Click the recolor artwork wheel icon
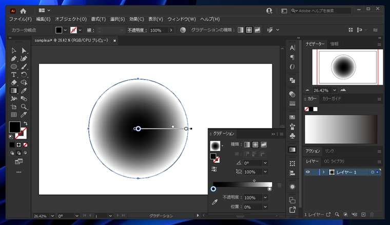This screenshot has height=225, width=390. coord(183,30)
